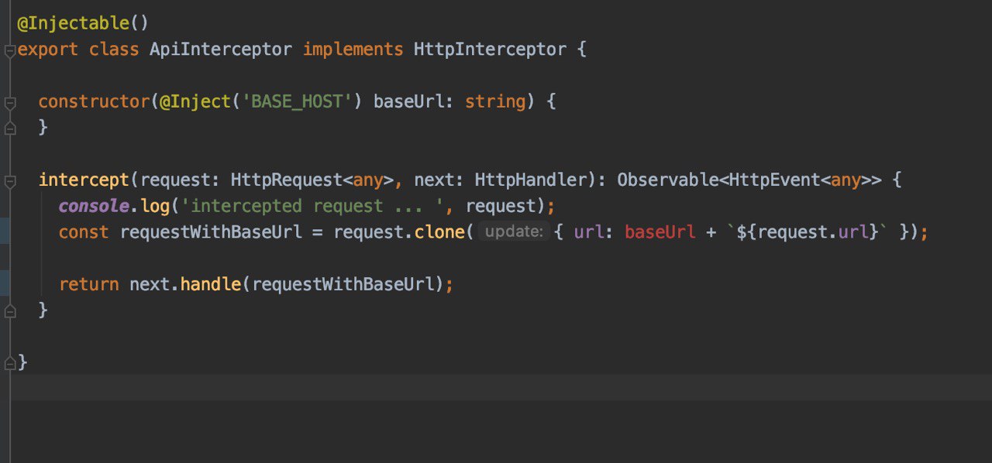Image resolution: width=992 pixels, height=463 pixels.
Task: Click the italic 'console' identifier
Action: click(94, 206)
